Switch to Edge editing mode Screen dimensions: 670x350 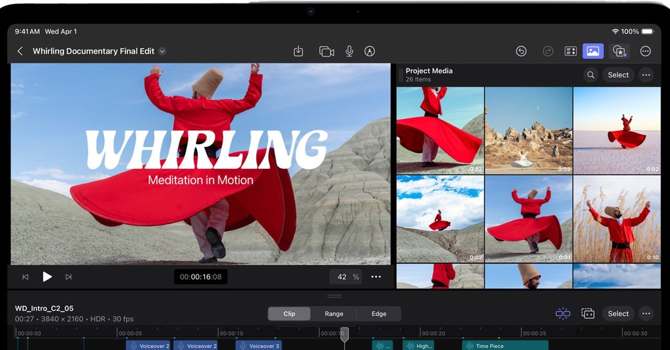click(379, 313)
